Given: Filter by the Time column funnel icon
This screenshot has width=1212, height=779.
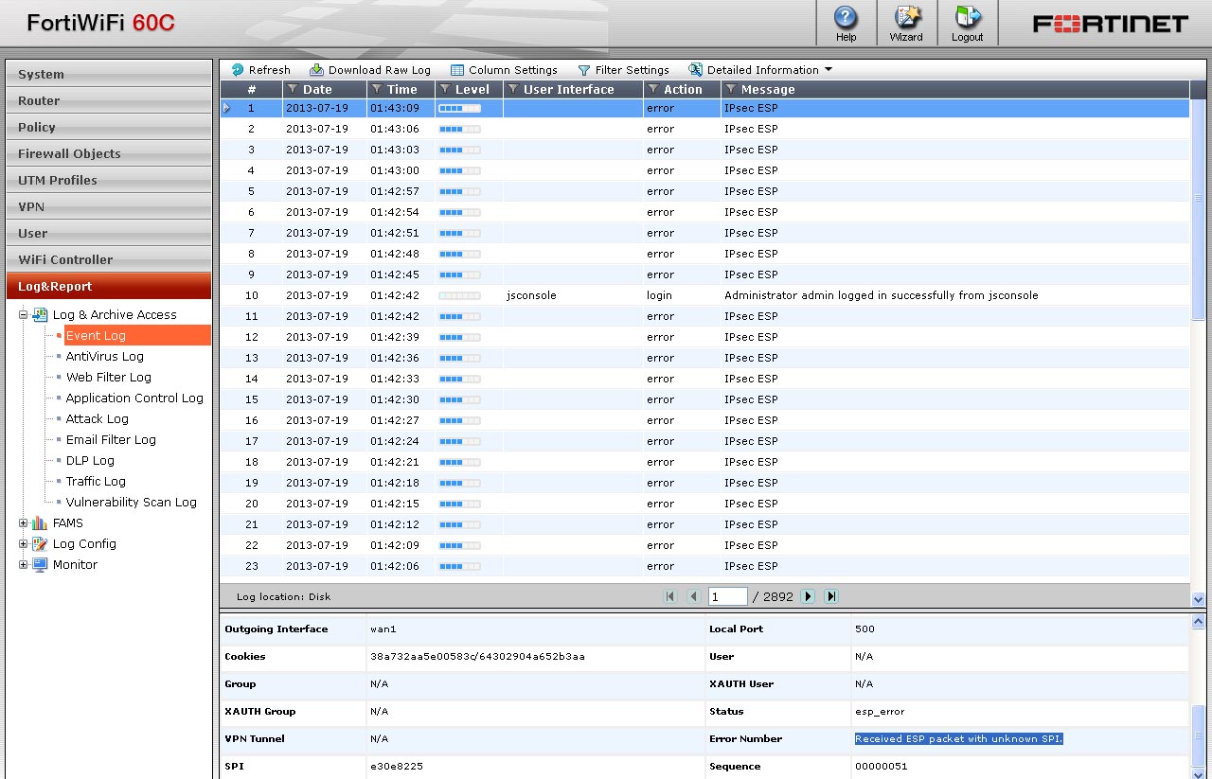Looking at the screenshot, I should pyautogui.click(x=377, y=89).
